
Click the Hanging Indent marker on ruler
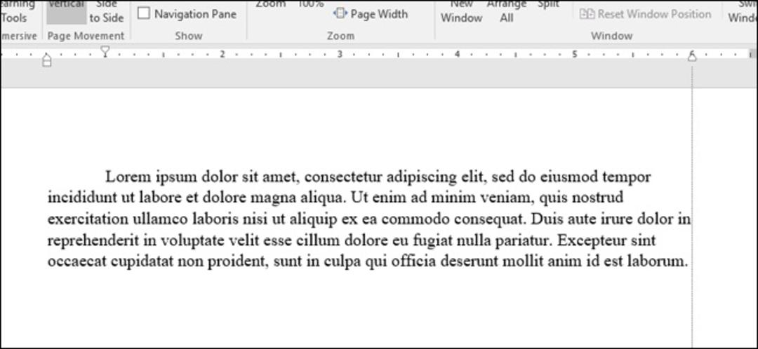pos(46,57)
